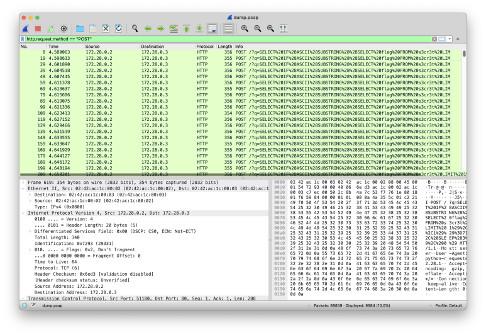Click the expert information status circle
Image resolution: width=486 pixels, height=335 pixels.
point(25,305)
